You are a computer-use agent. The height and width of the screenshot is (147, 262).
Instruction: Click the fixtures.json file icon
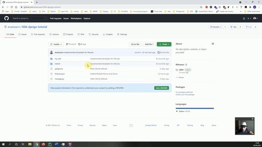[52, 74]
